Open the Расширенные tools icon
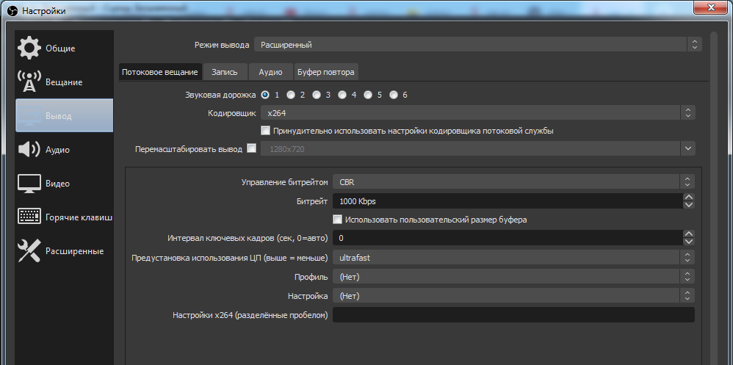Viewport: 733px width, 365px height. (29, 250)
